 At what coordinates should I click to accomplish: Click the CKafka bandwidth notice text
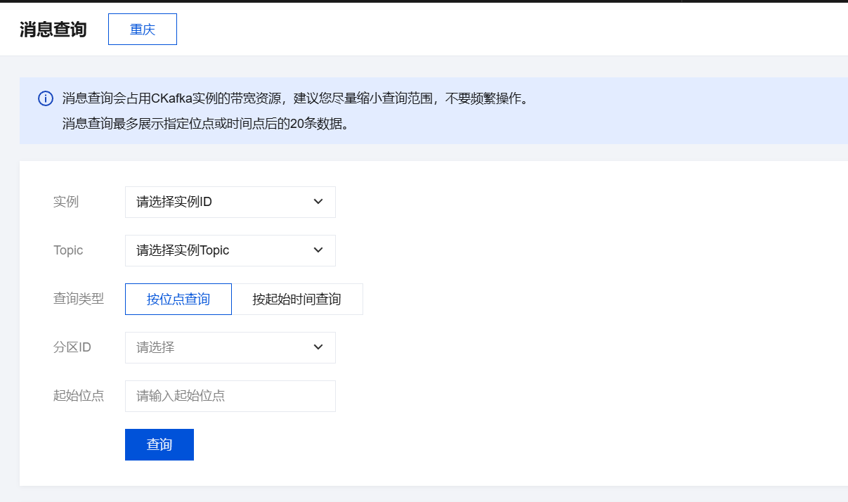tap(295, 98)
